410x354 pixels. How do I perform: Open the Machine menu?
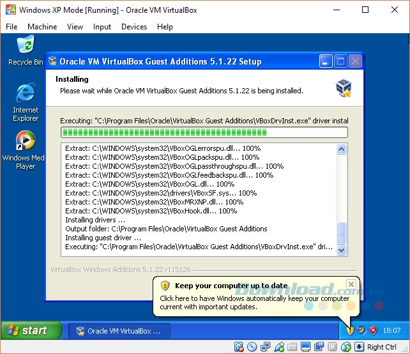(42, 27)
